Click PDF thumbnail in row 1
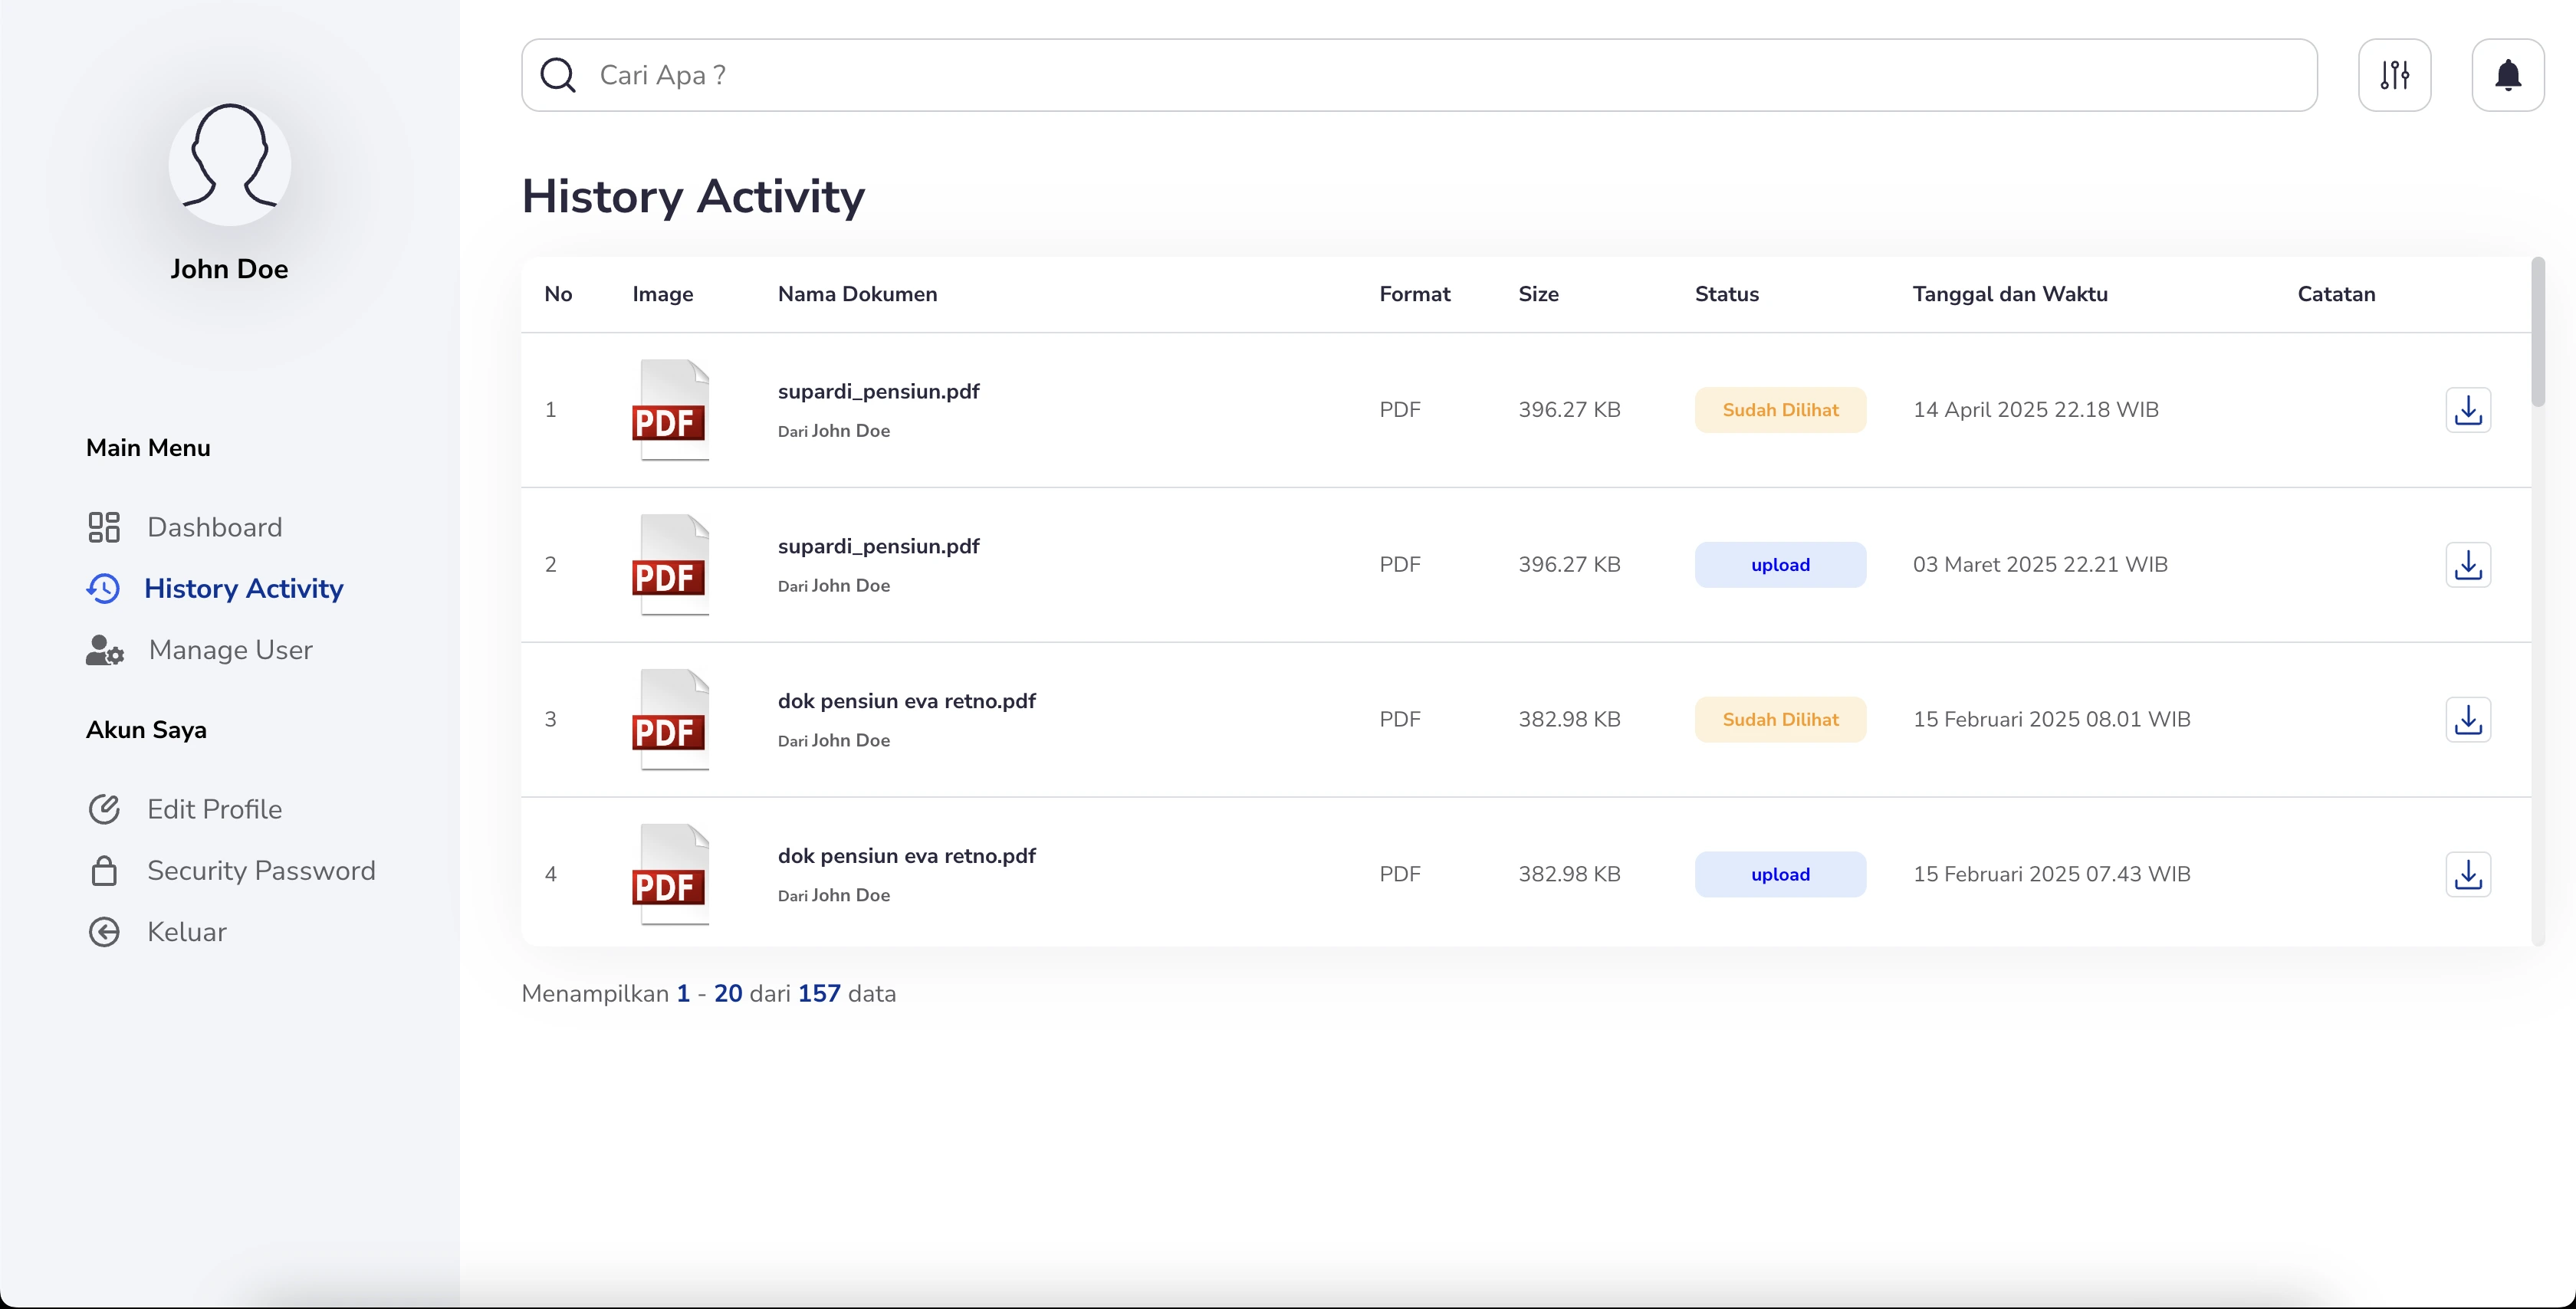 [x=671, y=410]
